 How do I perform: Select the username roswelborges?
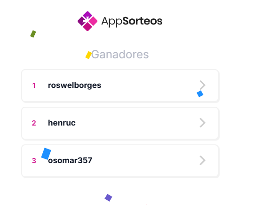[x=75, y=85]
